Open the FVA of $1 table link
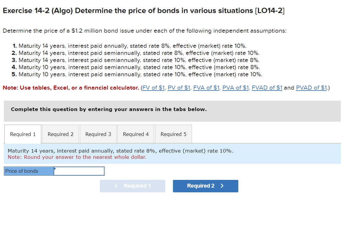The width and height of the screenshot is (353, 225). click(x=206, y=88)
